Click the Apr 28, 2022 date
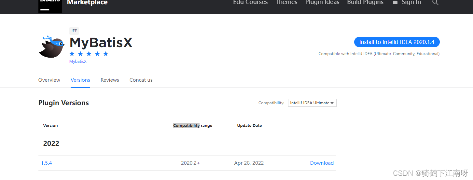The height and width of the screenshot is (180, 473). click(249, 163)
